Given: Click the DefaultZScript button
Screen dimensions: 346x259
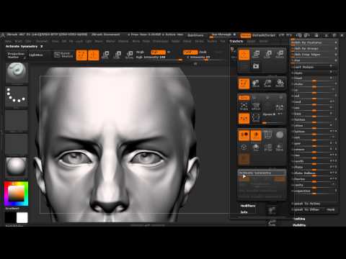Looking at the screenshot, I should coord(264,35).
